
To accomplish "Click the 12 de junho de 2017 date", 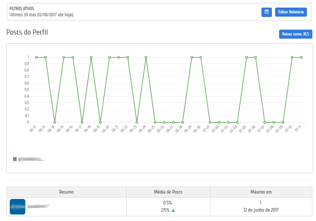I will (261, 210).
